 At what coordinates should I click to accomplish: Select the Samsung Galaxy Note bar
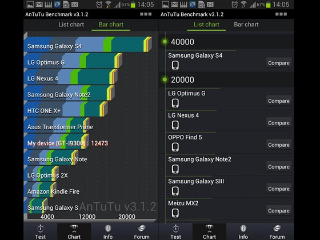[x=51, y=157]
